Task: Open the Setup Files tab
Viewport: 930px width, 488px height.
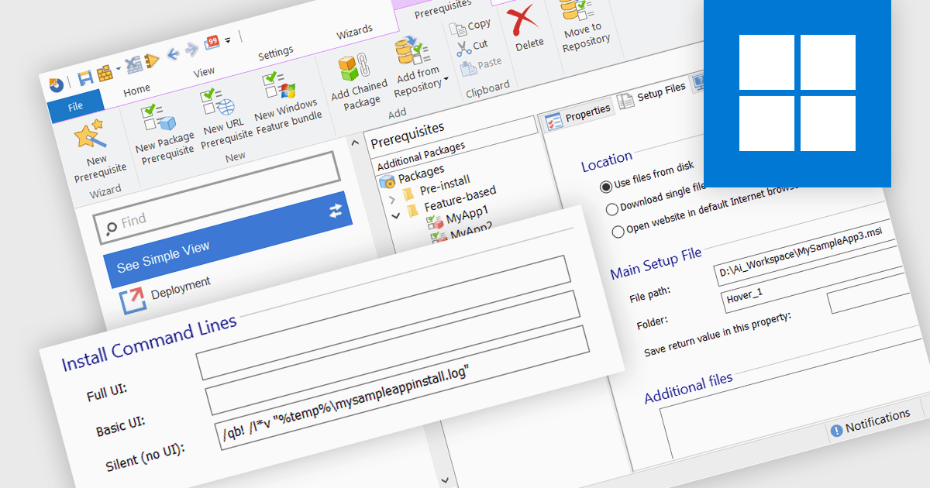Action: pyautogui.click(x=652, y=95)
